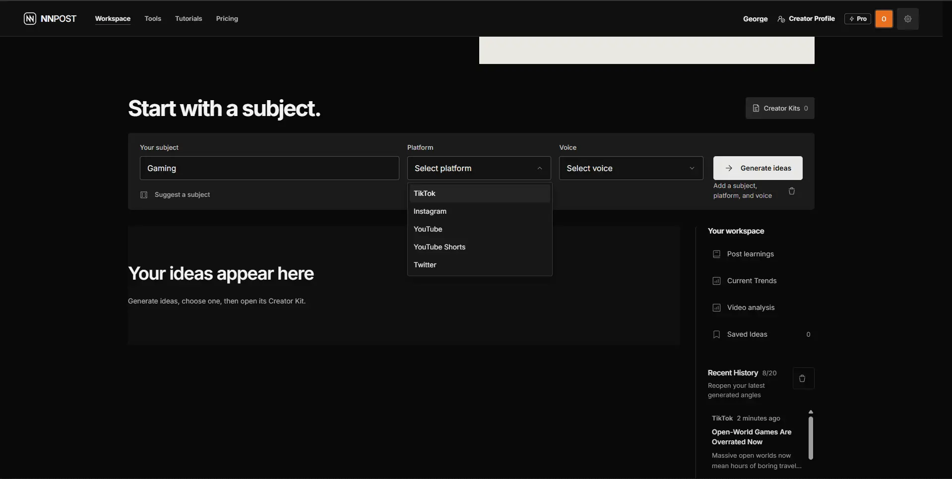The width and height of the screenshot is (952, 479).
Task: Choose Twitter from the platform list
Action: click(x=480, y=265)
